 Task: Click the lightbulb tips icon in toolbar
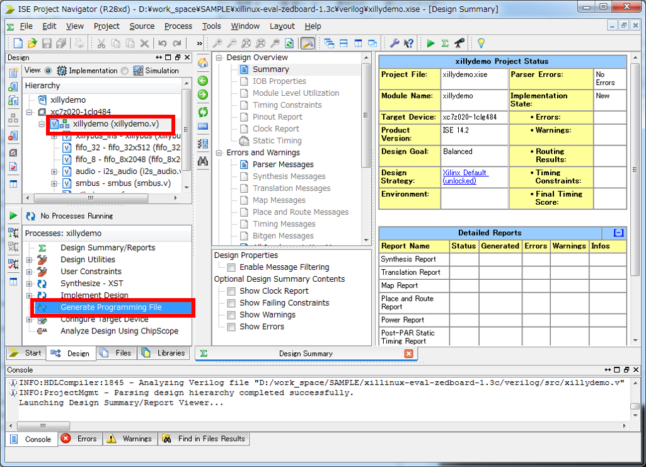click(x=481, y=43)
